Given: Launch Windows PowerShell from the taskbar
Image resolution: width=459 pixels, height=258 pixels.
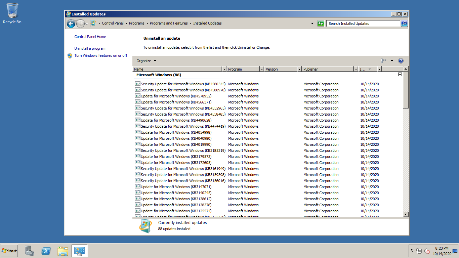Looking at the screenshot, I should (46, 251).
